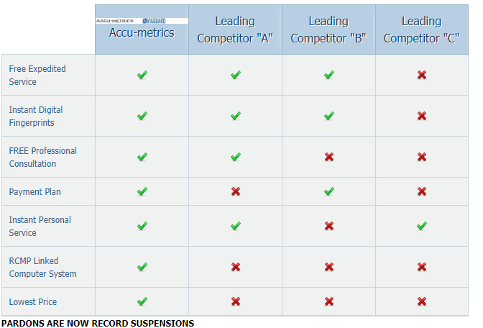This screenshot has height=328, width=483.
Task: Click Competitor B green check for Payment Plan
Action: [328, 191]
